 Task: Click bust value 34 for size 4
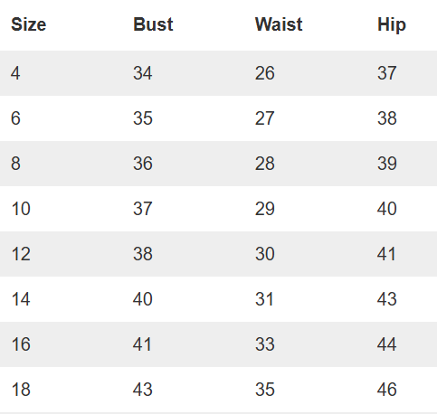pyautogui.click(x=143, y=73)
